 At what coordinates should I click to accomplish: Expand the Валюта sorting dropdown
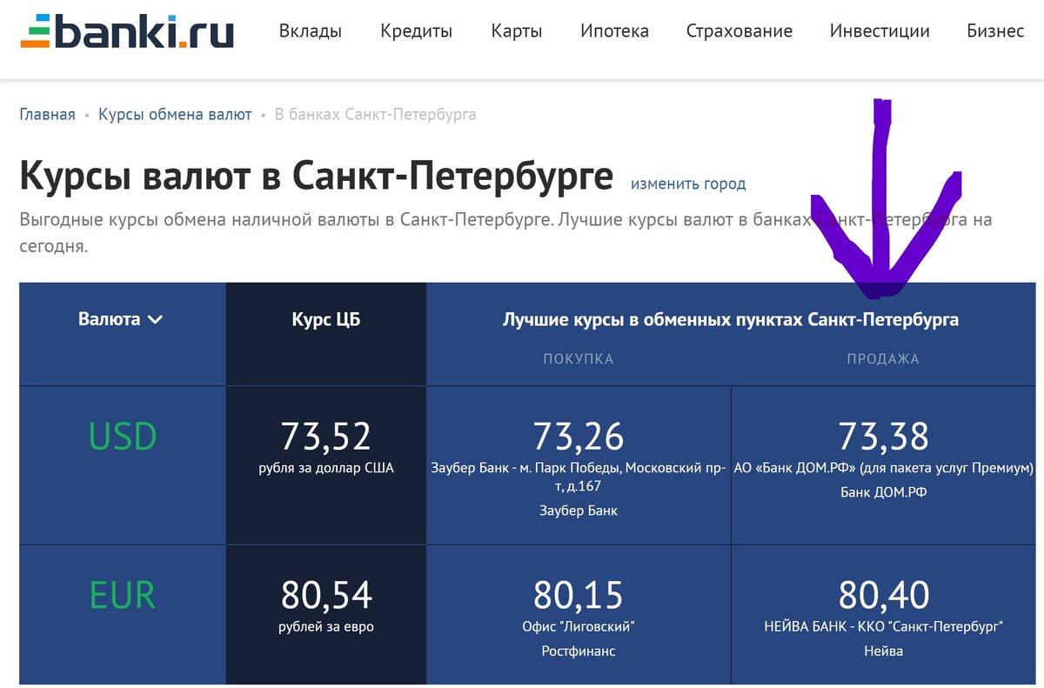click(x=121, y=319)
